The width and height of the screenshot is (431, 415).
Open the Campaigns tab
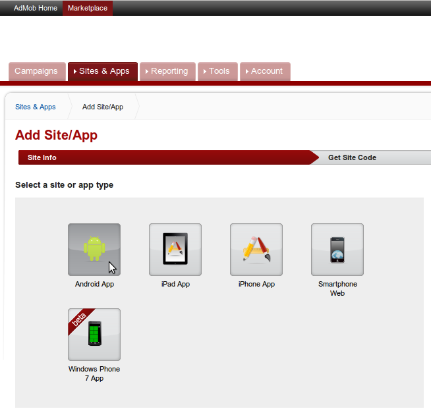[x=37, y=71]
